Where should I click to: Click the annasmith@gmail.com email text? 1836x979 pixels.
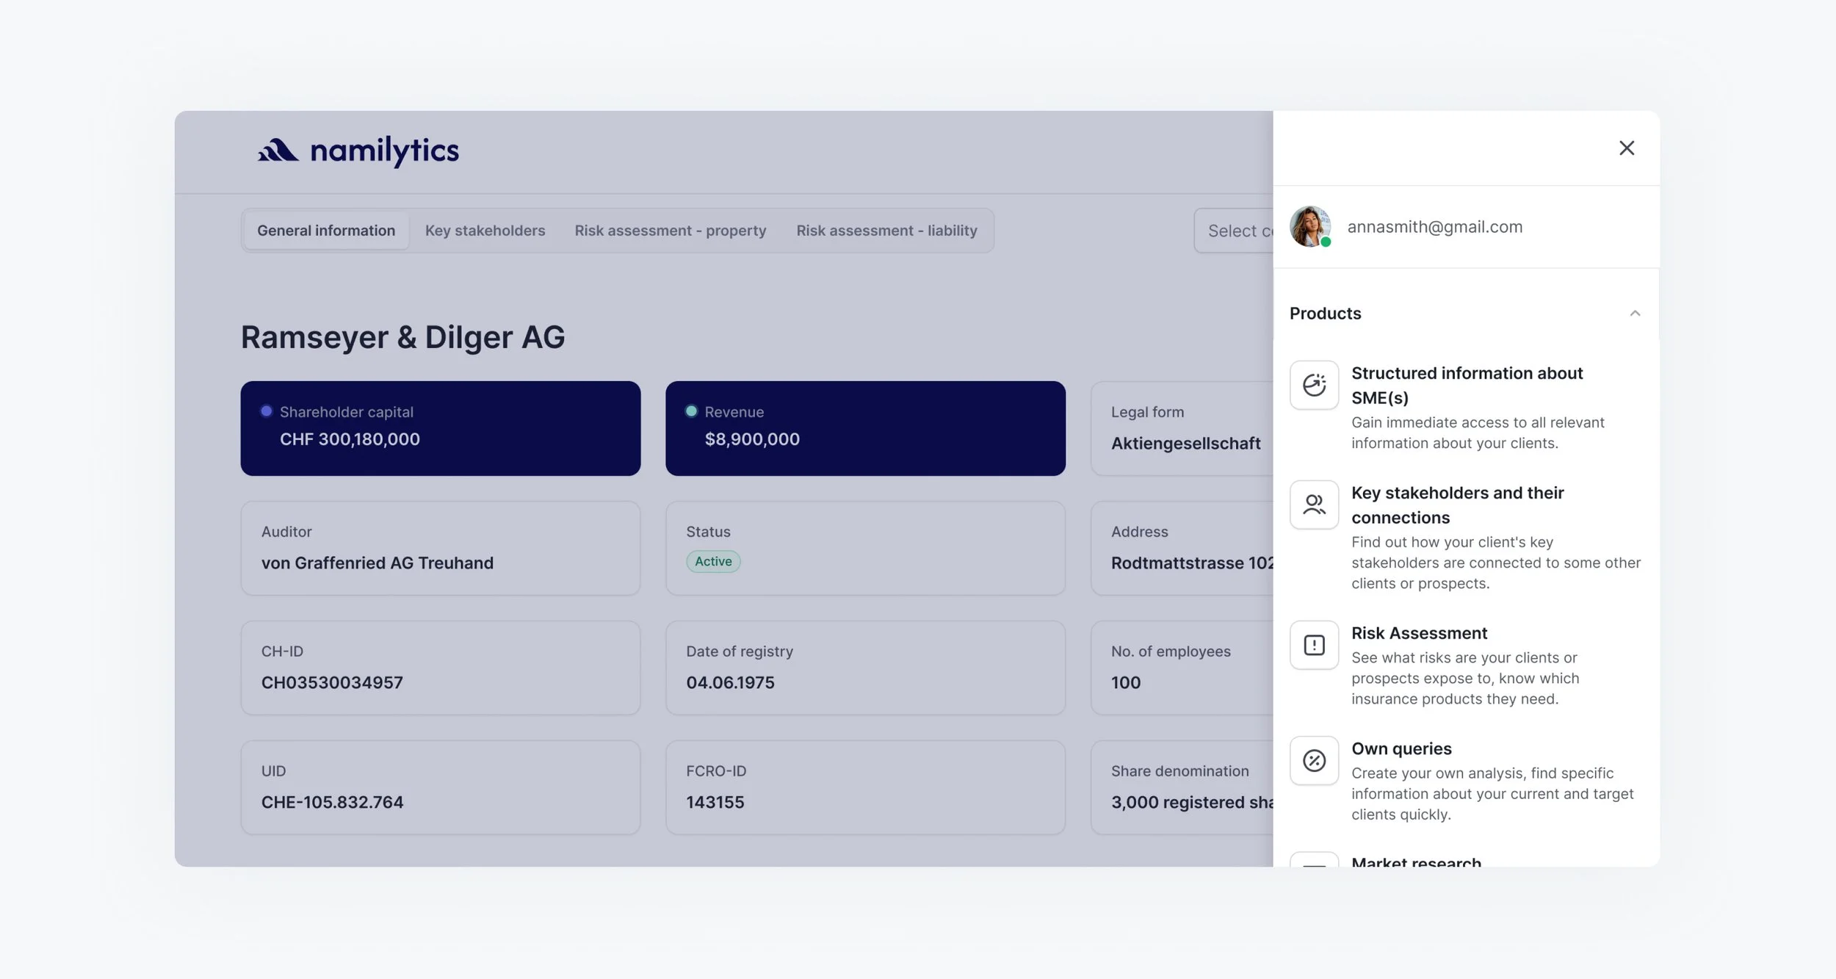point(1434,227)
